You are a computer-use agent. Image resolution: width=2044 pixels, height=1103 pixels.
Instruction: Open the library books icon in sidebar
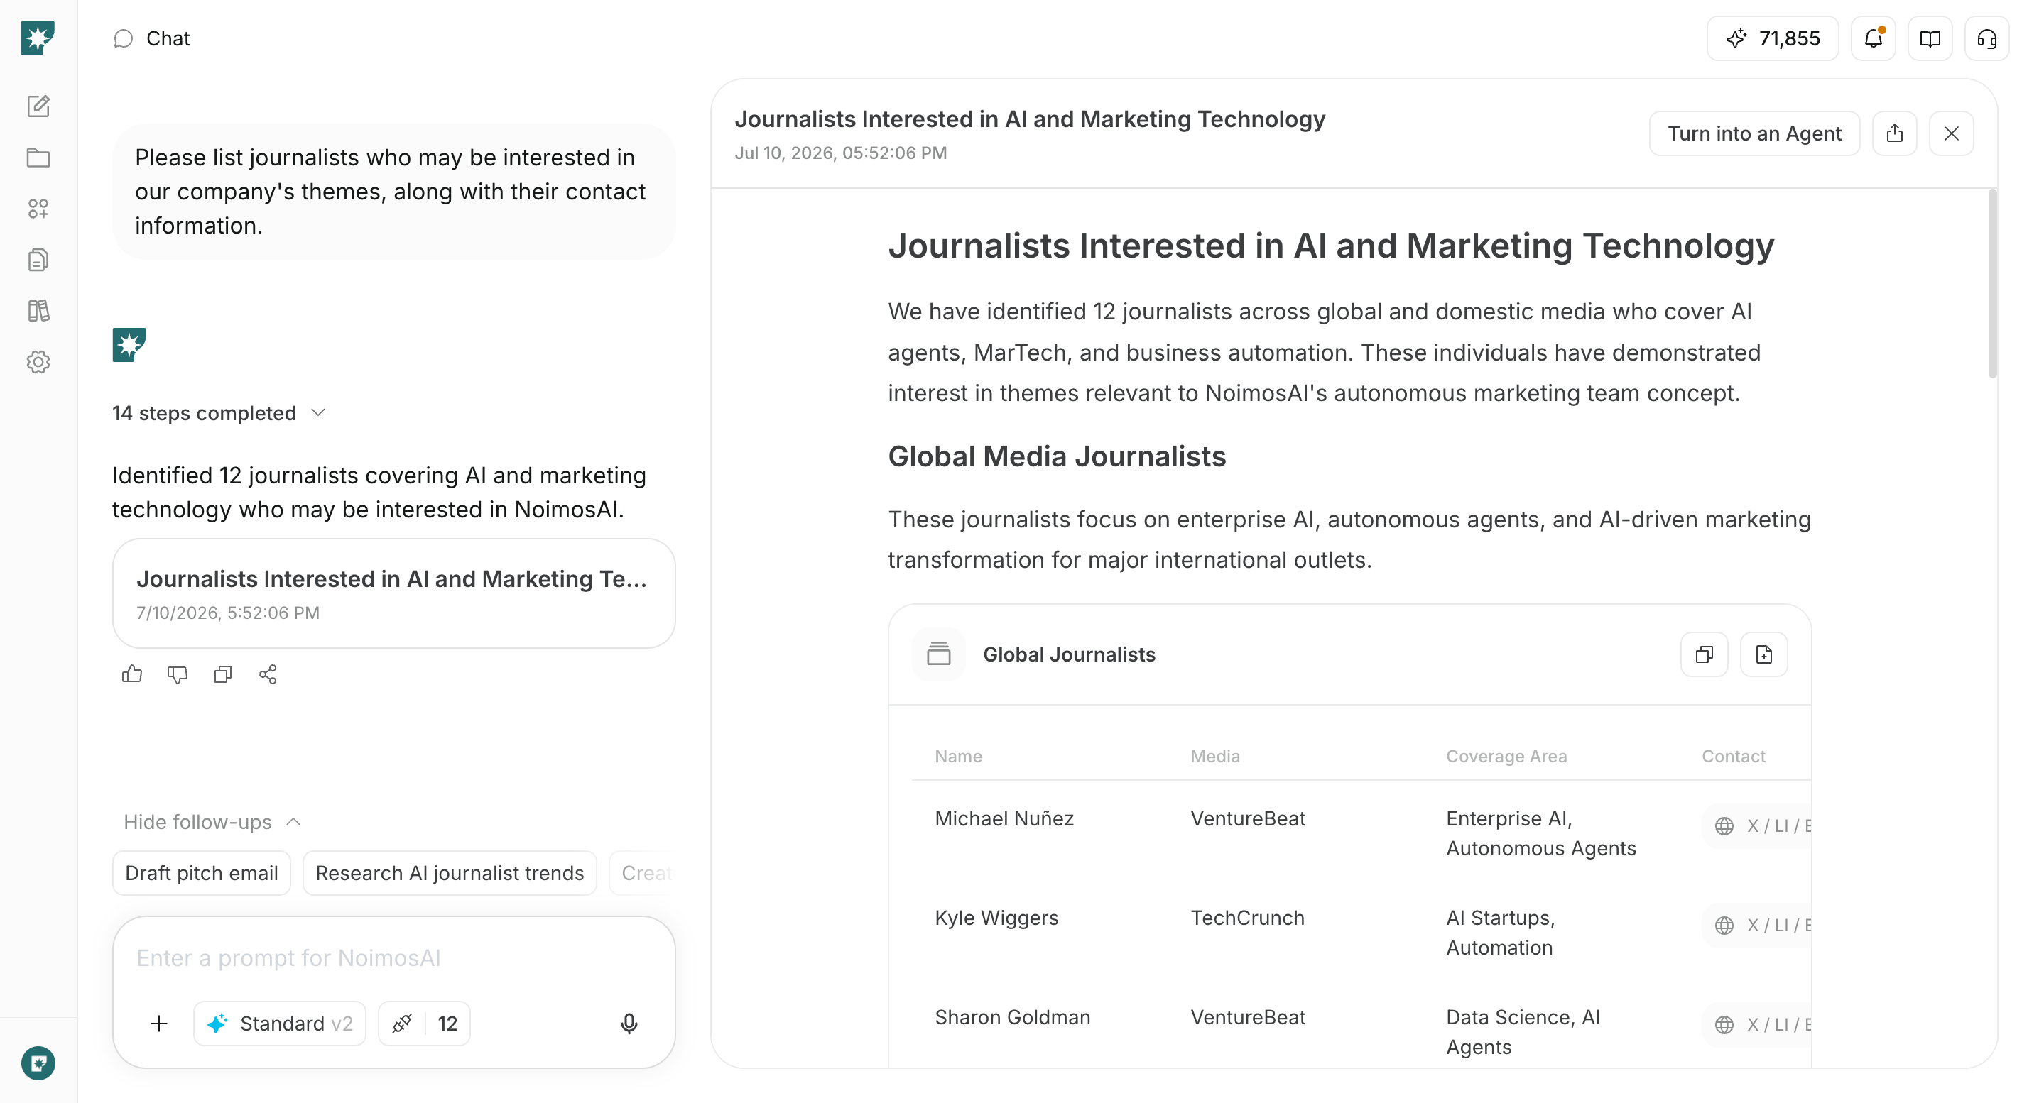[x=38, y=311]
